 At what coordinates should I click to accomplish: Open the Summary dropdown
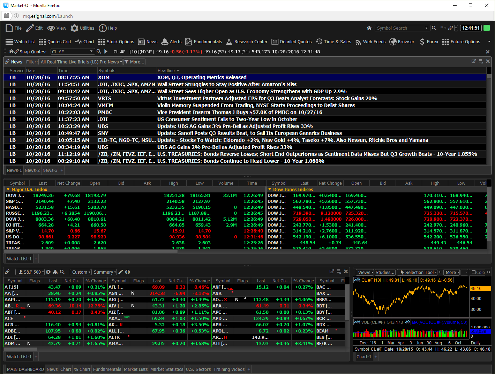coord(105,272)
